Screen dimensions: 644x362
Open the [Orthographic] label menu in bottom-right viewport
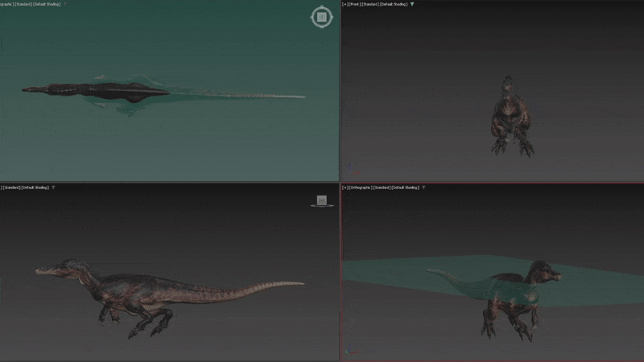click(362, 187)
